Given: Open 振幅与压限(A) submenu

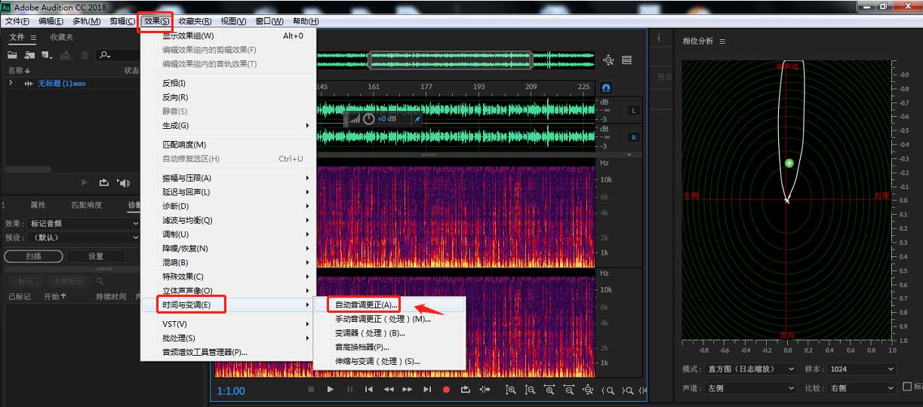Looking at the screenshot, I should [186, 178].
